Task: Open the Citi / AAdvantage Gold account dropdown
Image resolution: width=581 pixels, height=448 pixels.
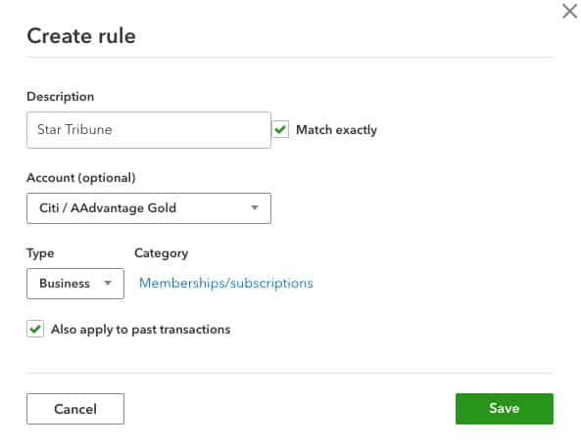Action: pos(149,208)
